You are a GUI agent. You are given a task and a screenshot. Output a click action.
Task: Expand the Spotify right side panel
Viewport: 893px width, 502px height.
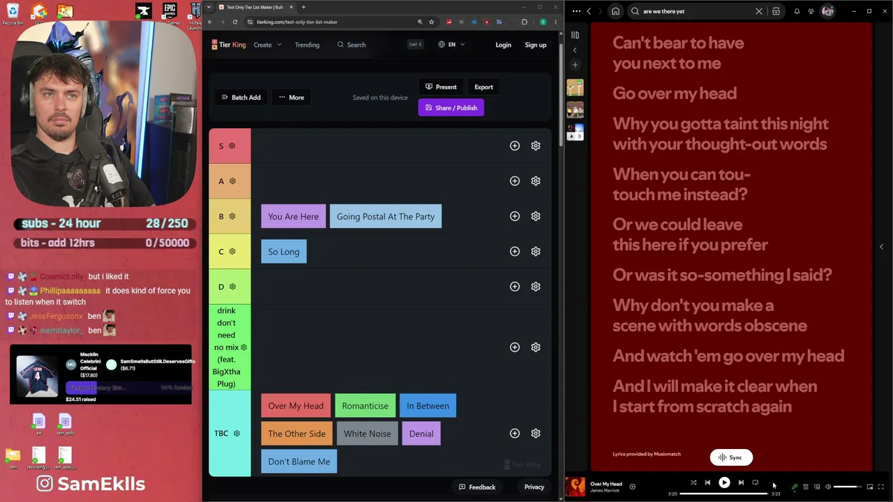881,247
